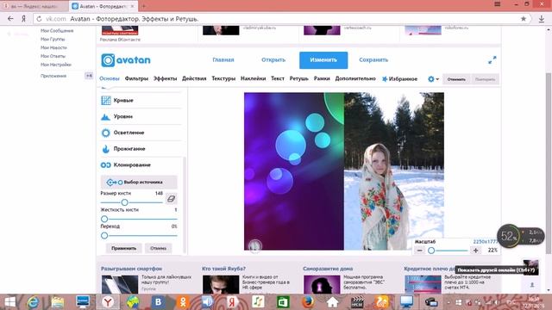552x310 pixels.
Task: Switch to the Текст section
Action: point(278,78)
